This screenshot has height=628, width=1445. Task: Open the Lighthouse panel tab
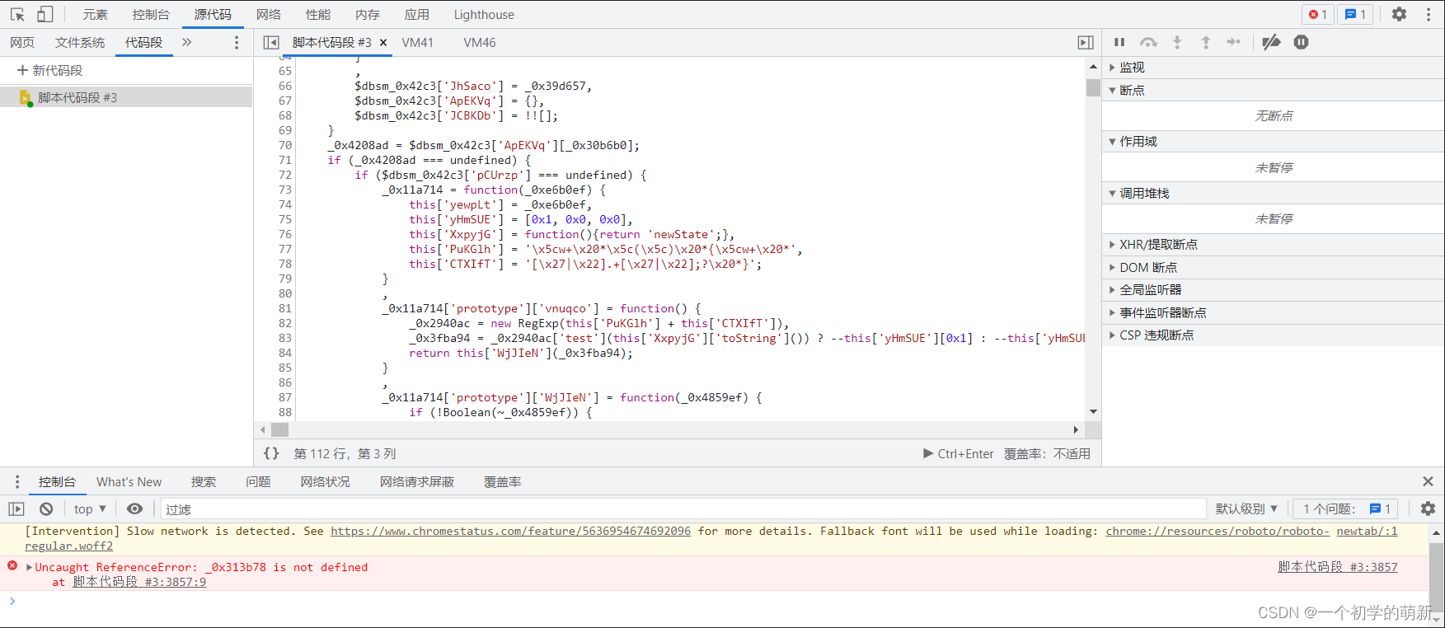(x=484, y=14)
